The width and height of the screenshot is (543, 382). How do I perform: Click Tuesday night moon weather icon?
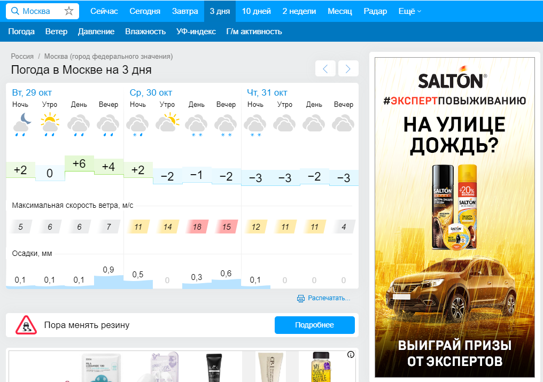[22, 124]
